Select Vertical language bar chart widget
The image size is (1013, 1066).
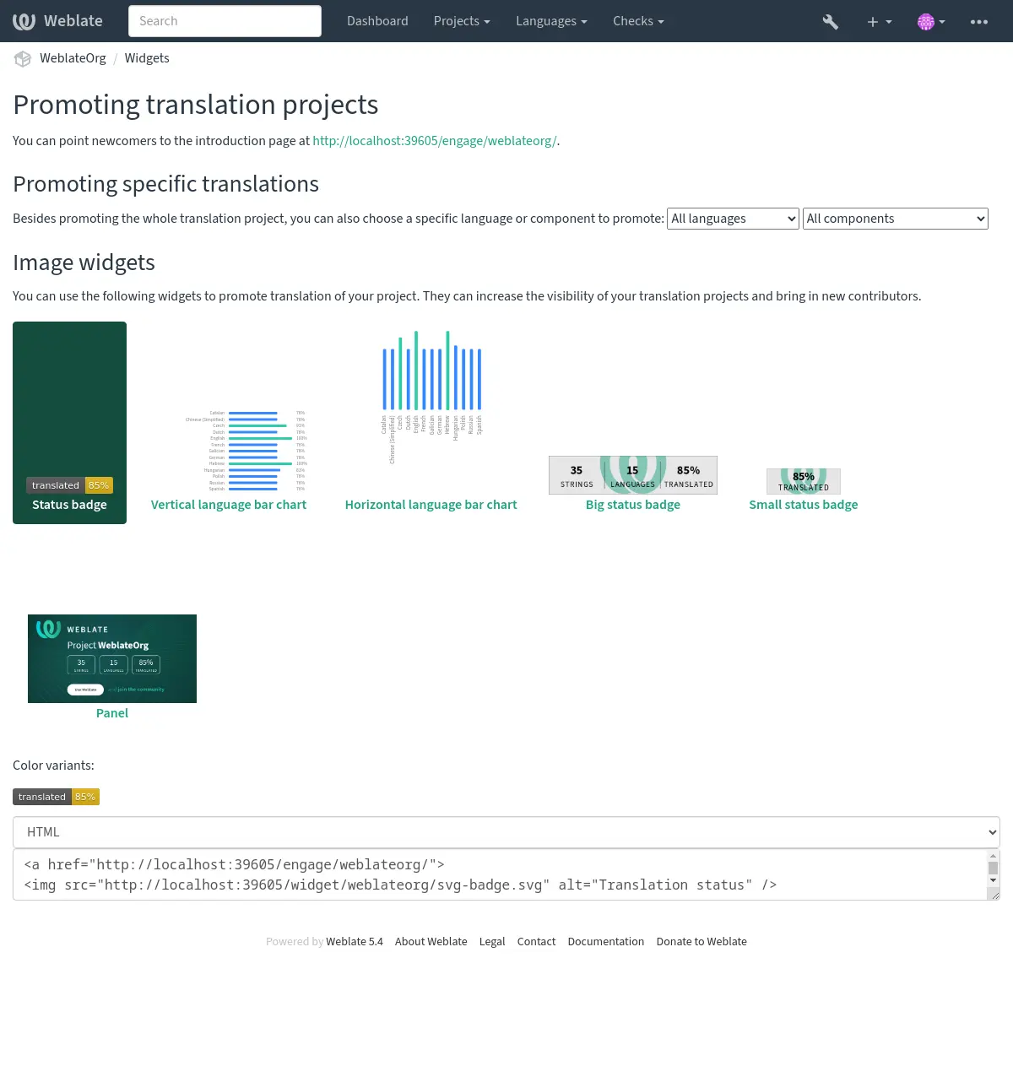tap(229, 505)
